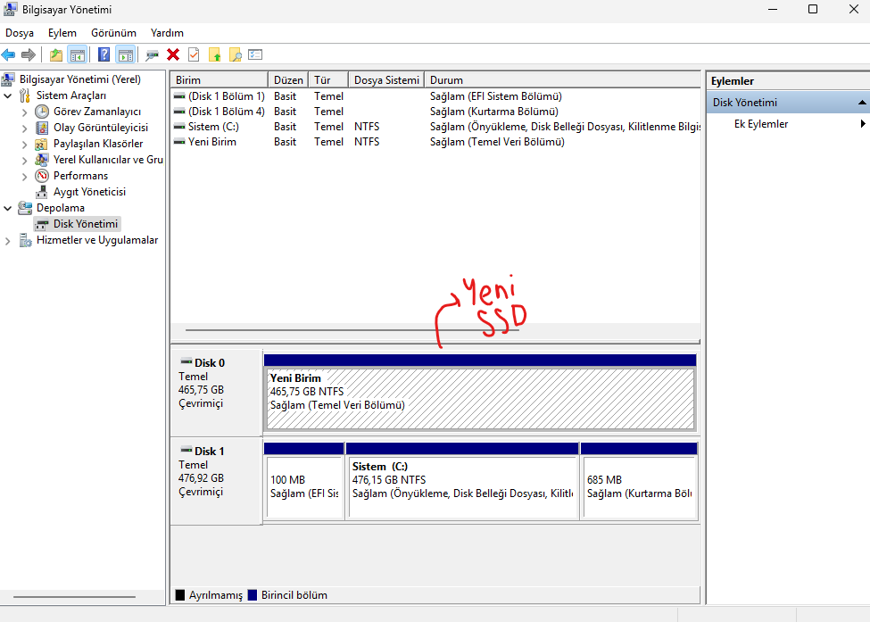The width and height of the screenshot is (870, 622).
Task: Click the Bilgisayar Yönetimi title bar app icon
Action: tap(10, 10)
